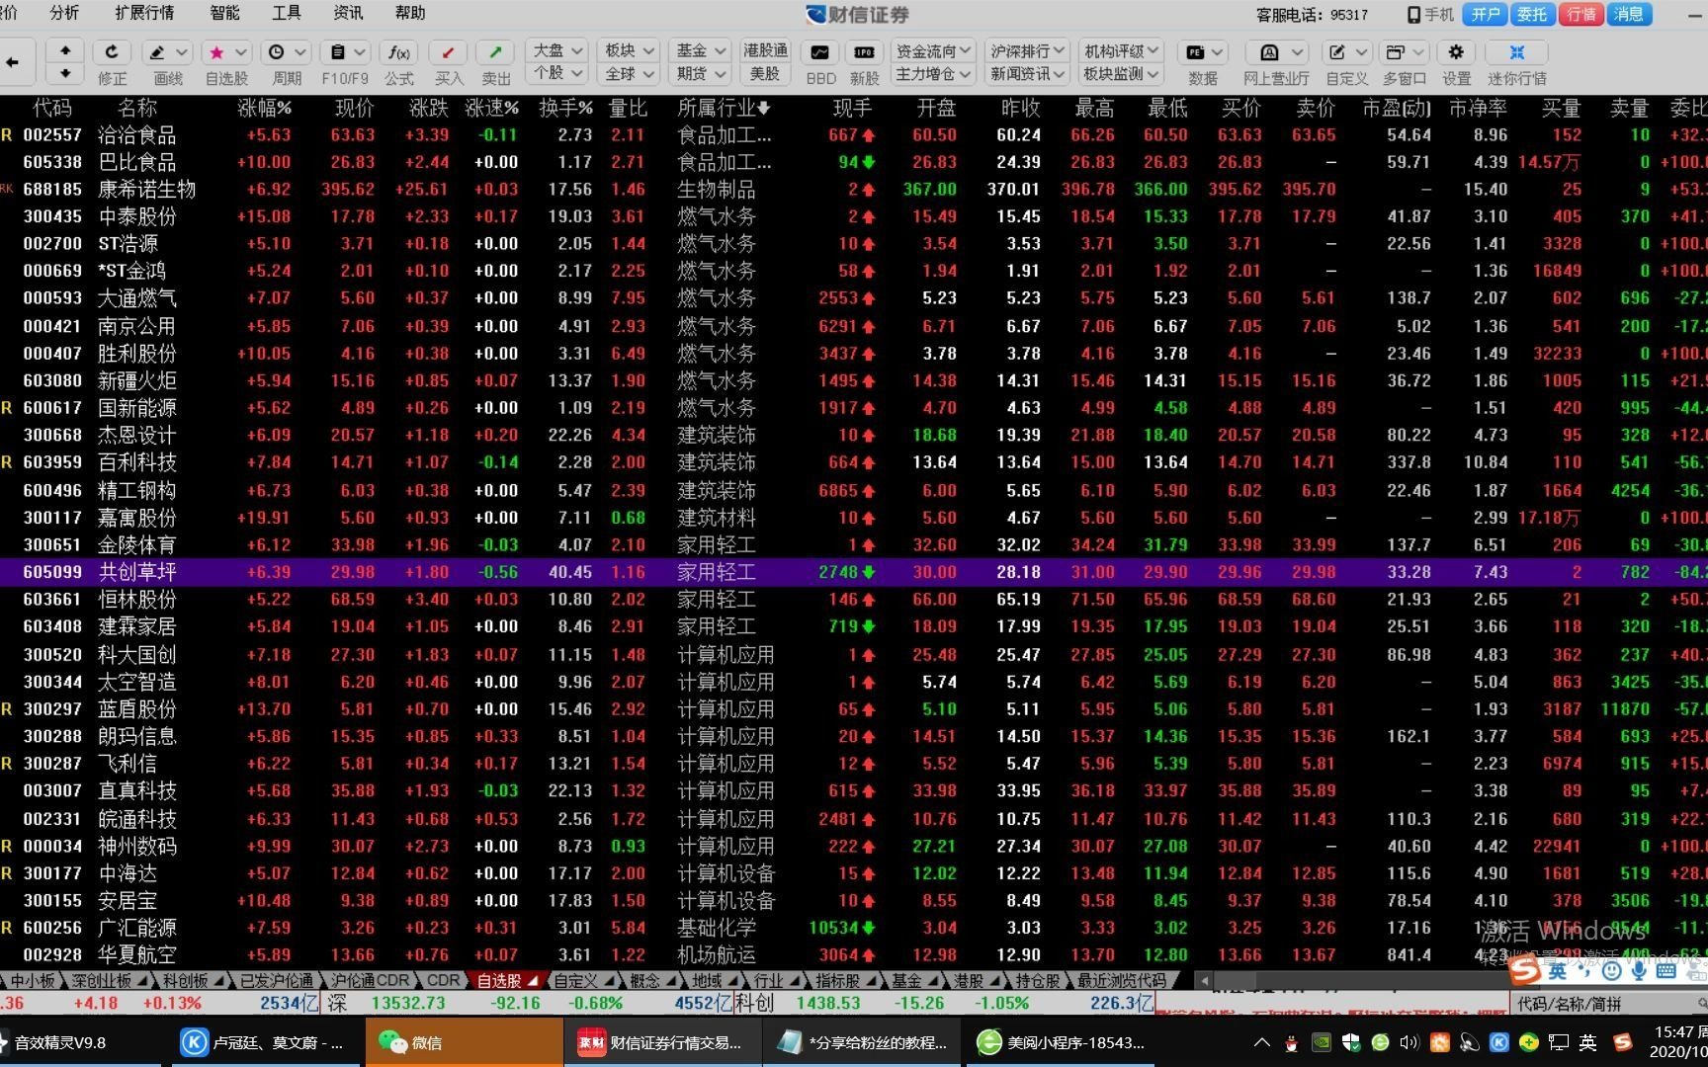1708x1067 pixels.
Task: Click the 迷你行情 shrink icon
Action: [x=1517, y=51]
